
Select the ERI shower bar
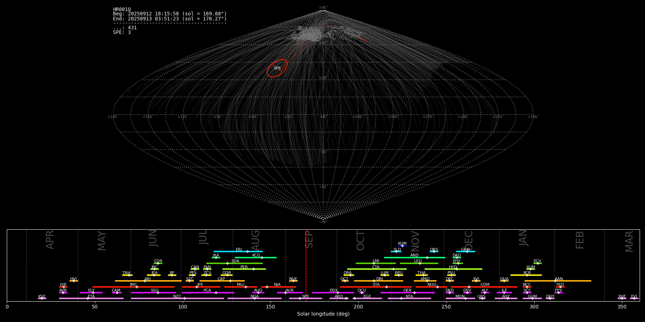(238, 252)
